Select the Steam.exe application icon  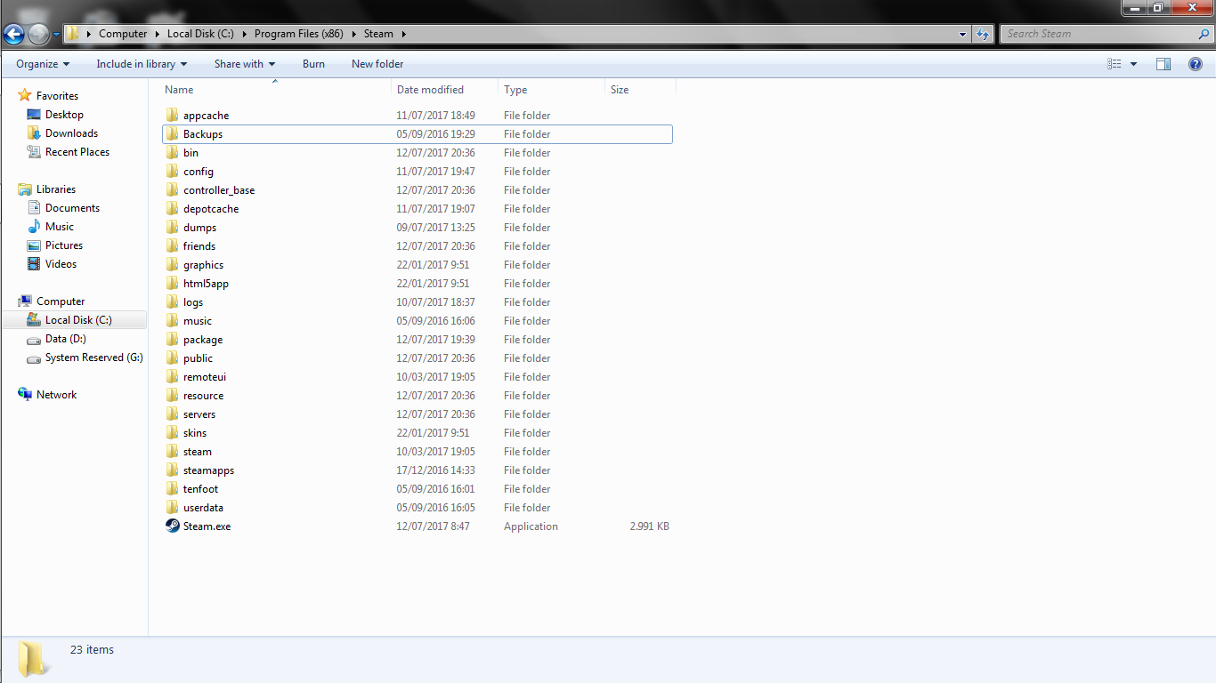pos(173,526)
